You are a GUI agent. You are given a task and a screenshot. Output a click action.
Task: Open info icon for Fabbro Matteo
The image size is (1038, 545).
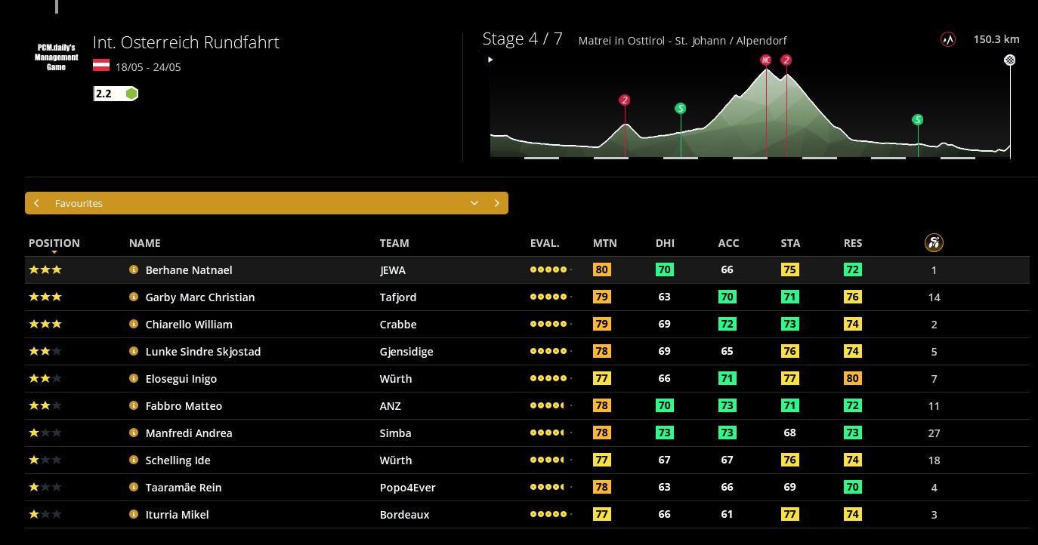pos(134,405)
